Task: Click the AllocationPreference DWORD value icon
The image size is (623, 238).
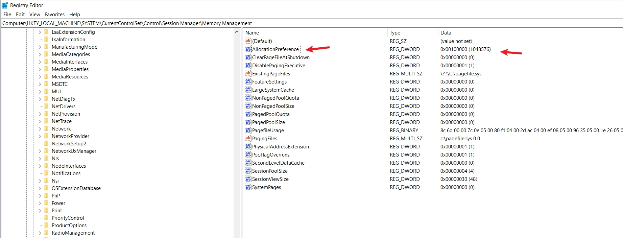Action: (x=248, y=49)
